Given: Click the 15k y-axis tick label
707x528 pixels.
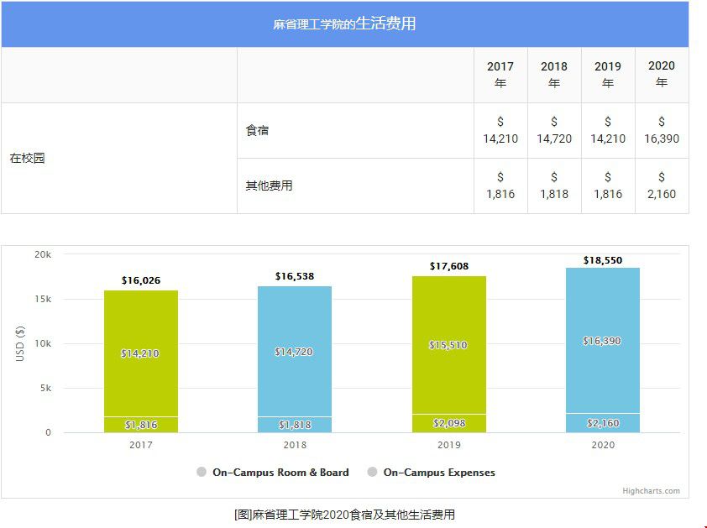Looking at the screenshot, I should 43,299.
